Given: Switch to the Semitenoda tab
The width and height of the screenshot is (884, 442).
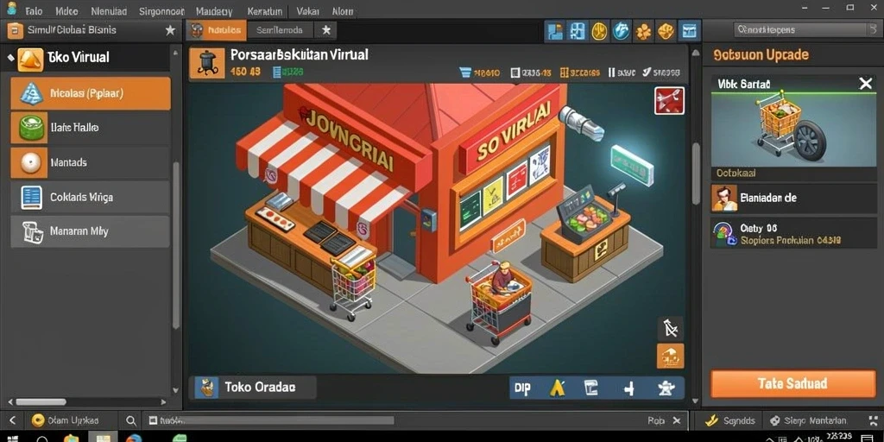Looking at the screenshot, I should tap(279, 30).
